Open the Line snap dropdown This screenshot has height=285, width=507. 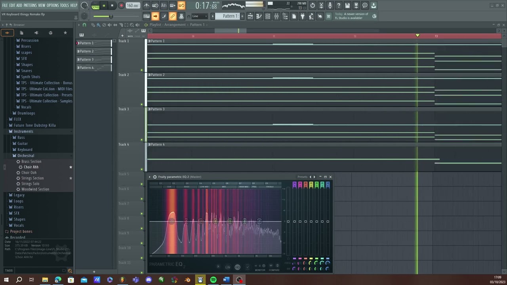coord(199,16)
